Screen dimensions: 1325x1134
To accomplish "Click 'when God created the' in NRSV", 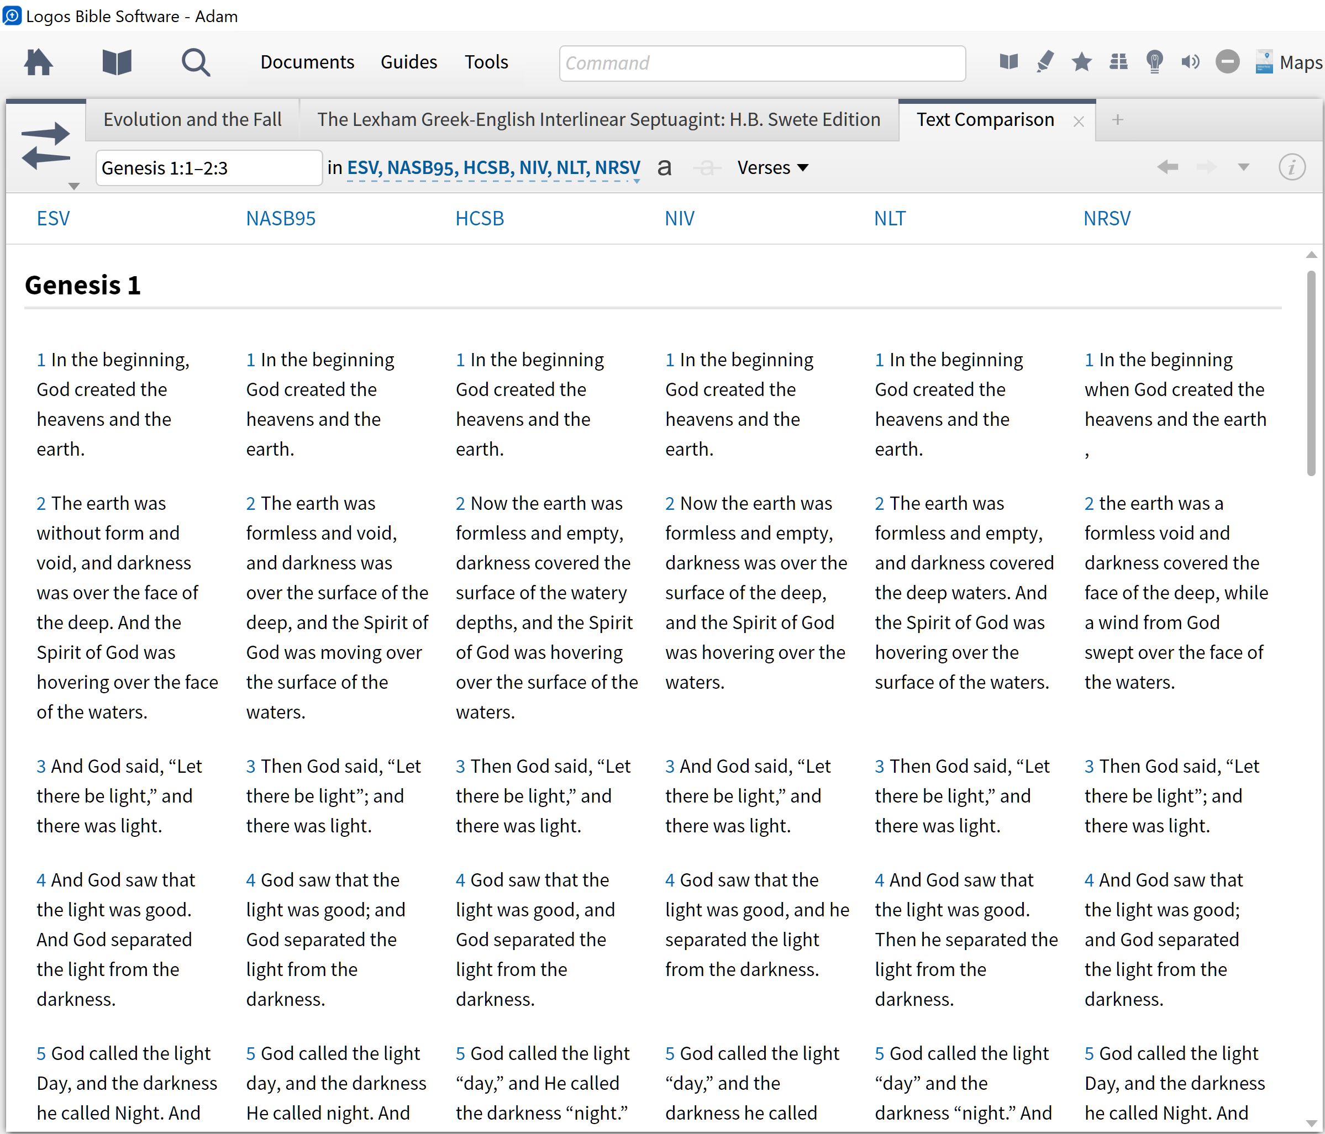I will tap(1174, 389).
